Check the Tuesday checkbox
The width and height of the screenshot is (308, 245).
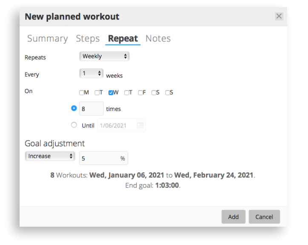[97, 93]
